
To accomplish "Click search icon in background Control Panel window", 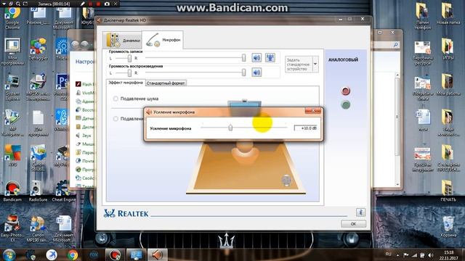I will (395, 44).
